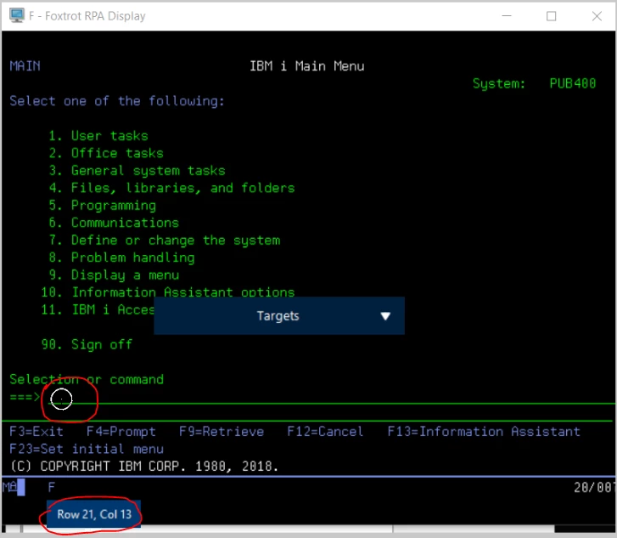Click the IBM i Main Menu title
This screenshot has width=617, height=538.
tap(307, 66)
